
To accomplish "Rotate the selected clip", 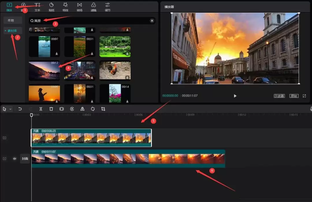I will 93,109.
